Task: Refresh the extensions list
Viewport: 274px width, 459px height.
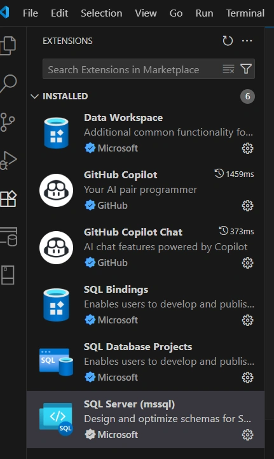Action: coord(228,41)
